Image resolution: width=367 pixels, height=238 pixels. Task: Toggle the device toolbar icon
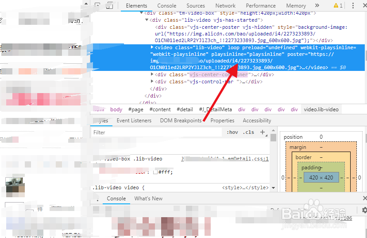109,5
